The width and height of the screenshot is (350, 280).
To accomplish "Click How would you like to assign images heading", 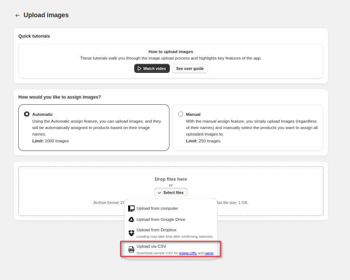I will pos(60,97).
